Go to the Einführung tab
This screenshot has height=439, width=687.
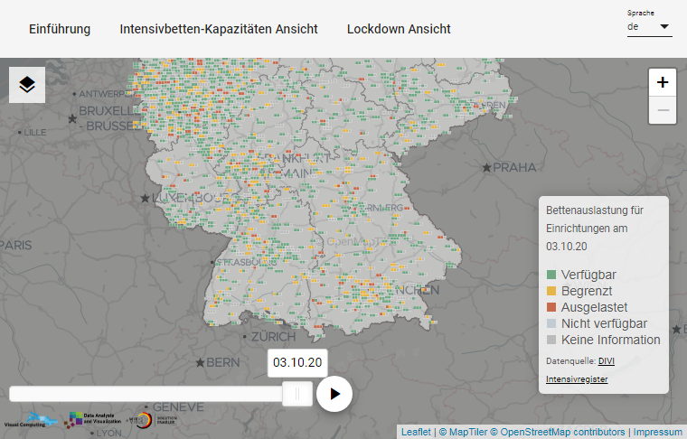[60, 29]
